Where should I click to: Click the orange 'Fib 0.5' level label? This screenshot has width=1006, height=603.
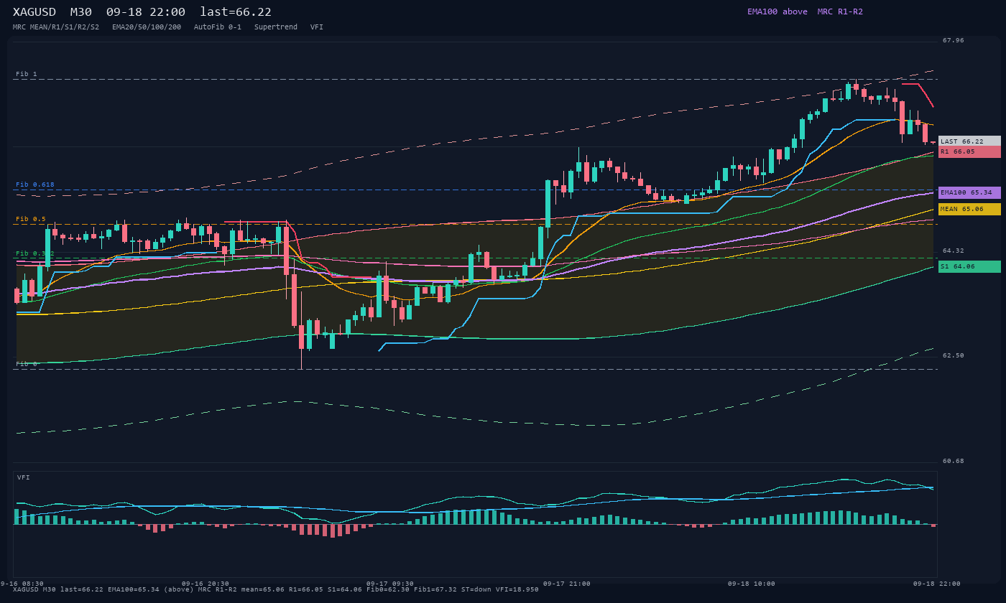31,219
